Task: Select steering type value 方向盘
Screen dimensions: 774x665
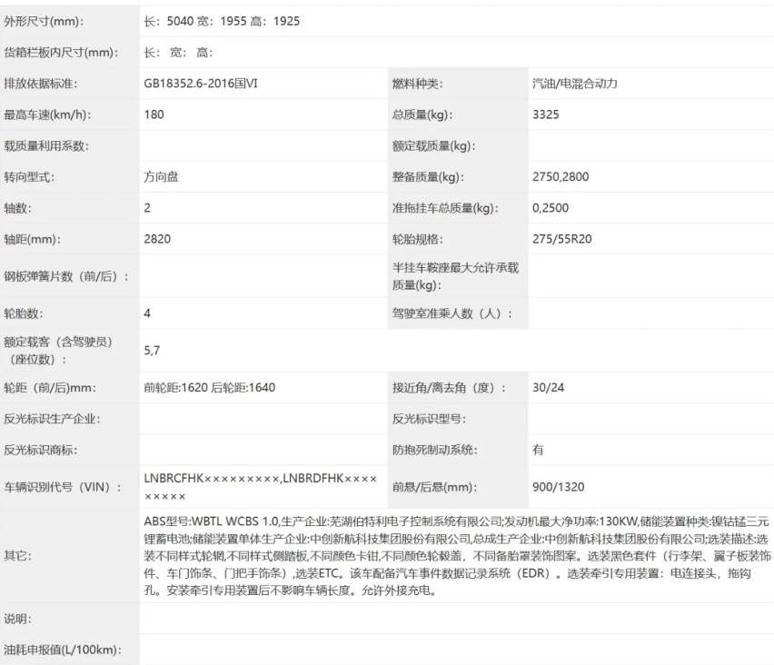Action: pos(161,177)
